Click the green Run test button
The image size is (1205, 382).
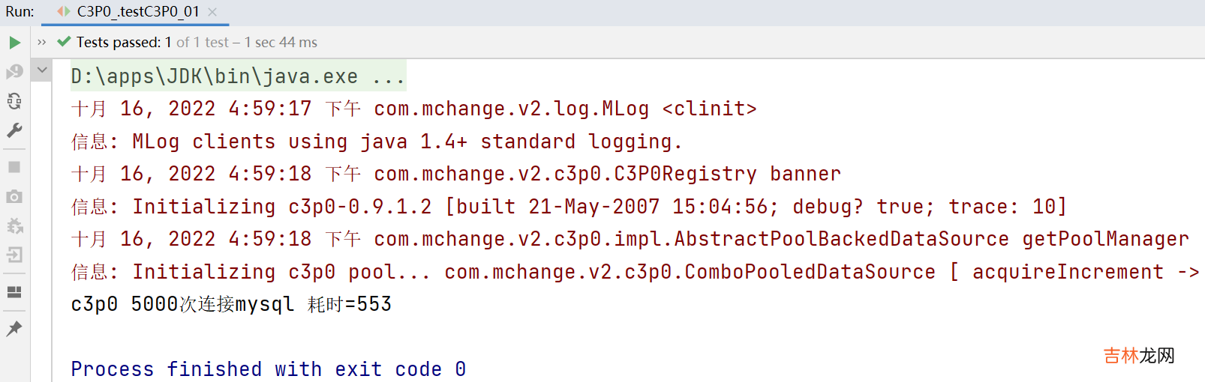tap(14, 43)
